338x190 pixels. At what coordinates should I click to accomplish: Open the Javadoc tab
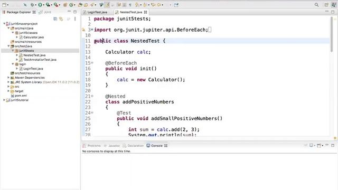(112, 146)
